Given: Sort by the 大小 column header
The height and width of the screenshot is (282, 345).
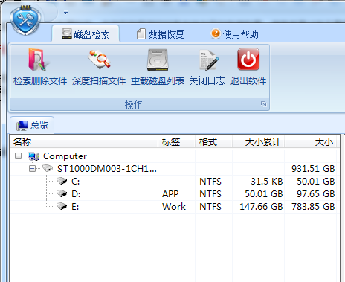Looking at the screenshot, I should [x=312, y=142].
